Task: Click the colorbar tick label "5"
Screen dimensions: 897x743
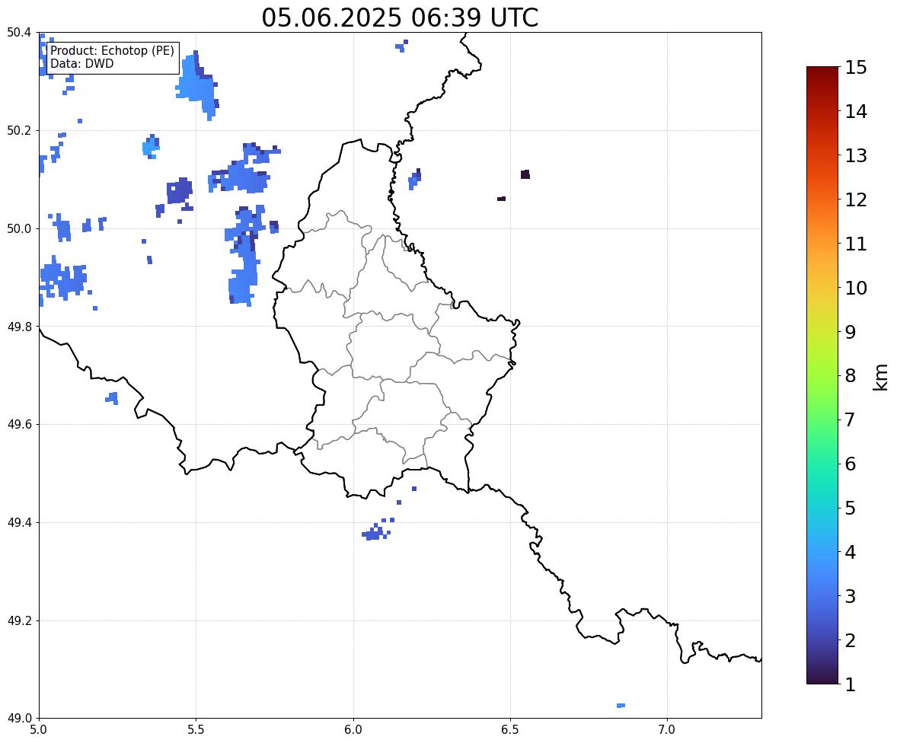Action: [851, 508]
